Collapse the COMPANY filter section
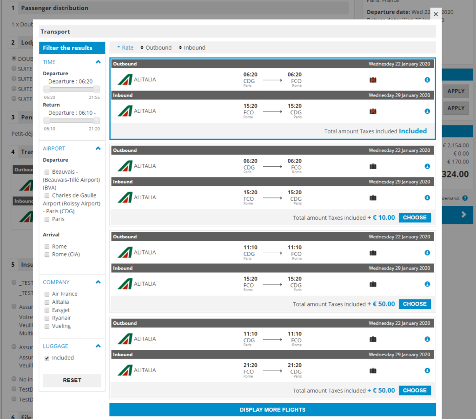 [x=98, y=282]
